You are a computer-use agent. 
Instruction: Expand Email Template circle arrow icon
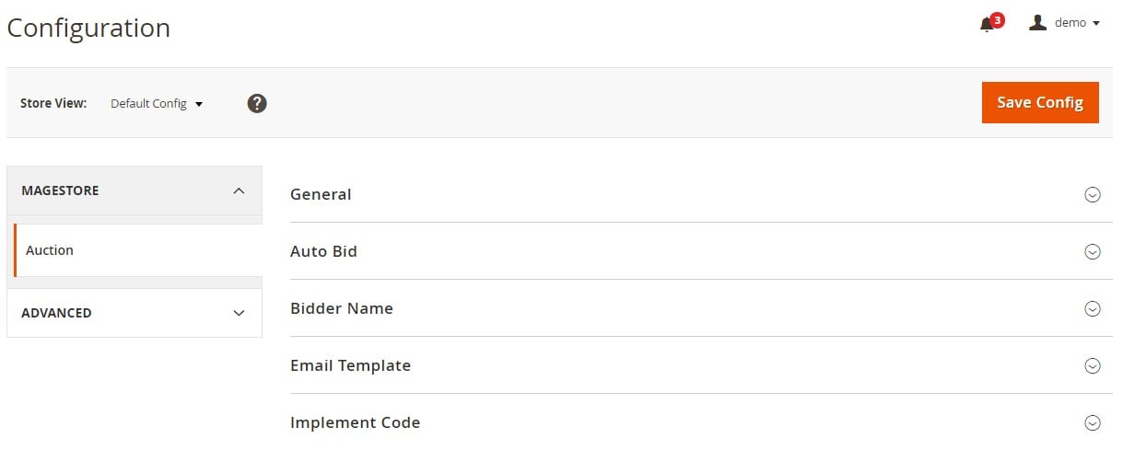pos(1093,365)
